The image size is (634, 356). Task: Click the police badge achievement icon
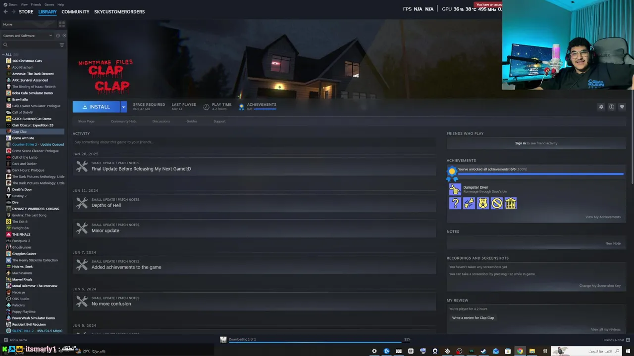point(482,203)
